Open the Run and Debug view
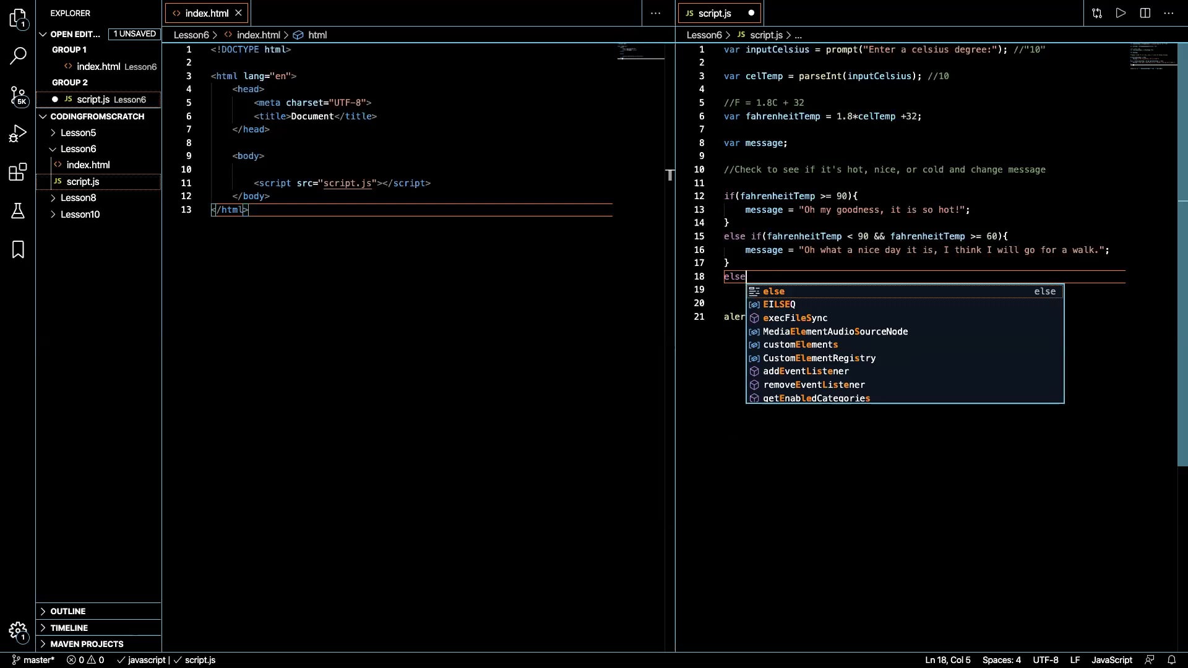Screen dimensions: 1188x668 [x=18, y=134]
